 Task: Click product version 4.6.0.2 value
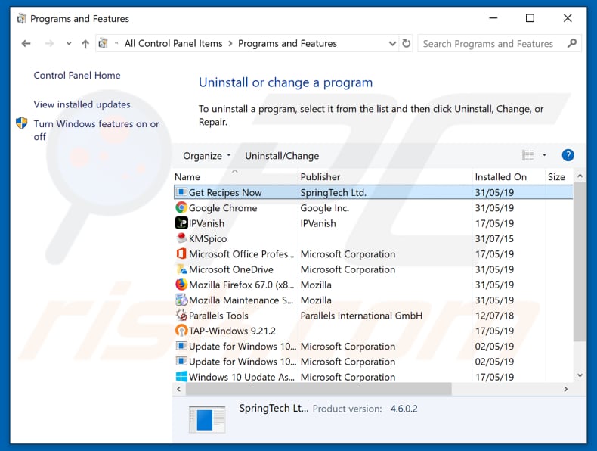(404, 409)
